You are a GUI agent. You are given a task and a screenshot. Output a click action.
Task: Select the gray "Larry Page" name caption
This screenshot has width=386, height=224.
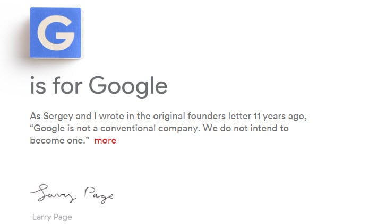tap(52, 217)
